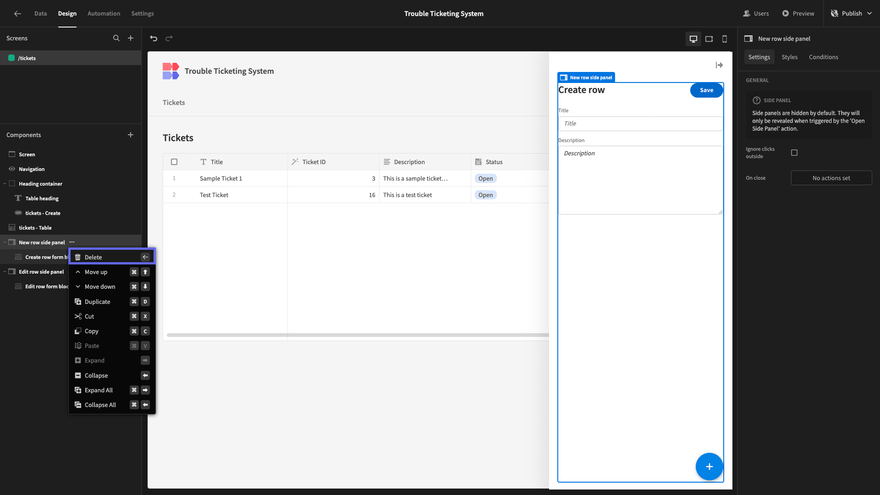Click the back arrow in top bar
Screen dimensions: 880x495
click(x=17, y=14)
